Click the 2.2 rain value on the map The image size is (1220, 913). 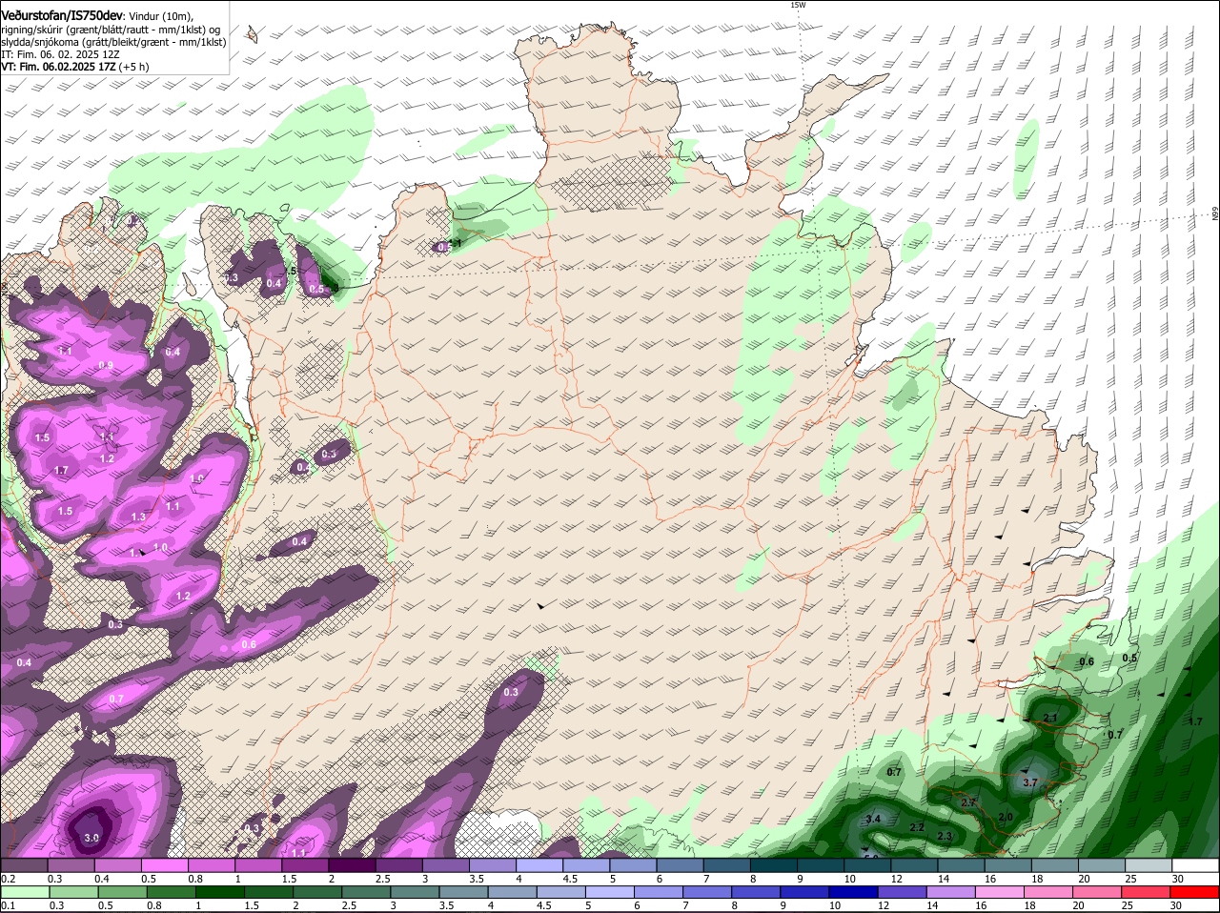(917, 827)
